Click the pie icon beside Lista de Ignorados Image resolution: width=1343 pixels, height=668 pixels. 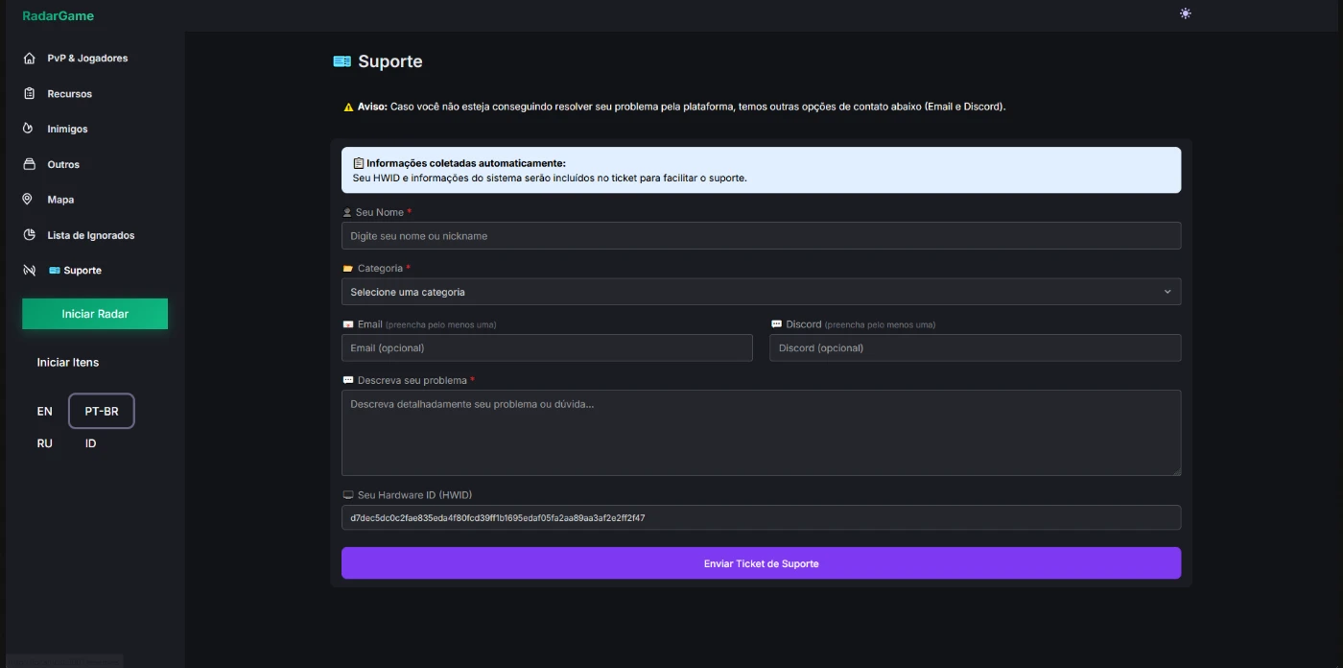coord(29,235)
